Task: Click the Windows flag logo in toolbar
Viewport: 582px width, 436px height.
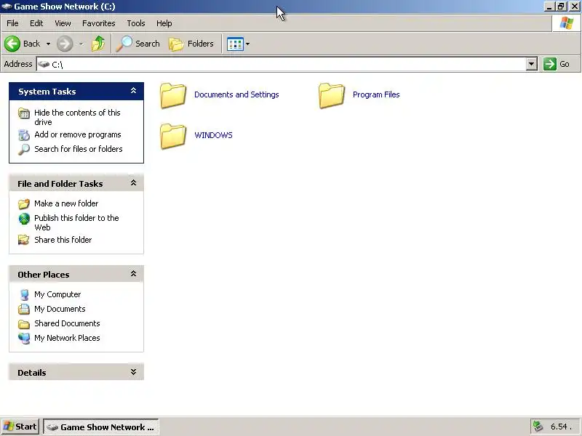Action: coord(567,23)
